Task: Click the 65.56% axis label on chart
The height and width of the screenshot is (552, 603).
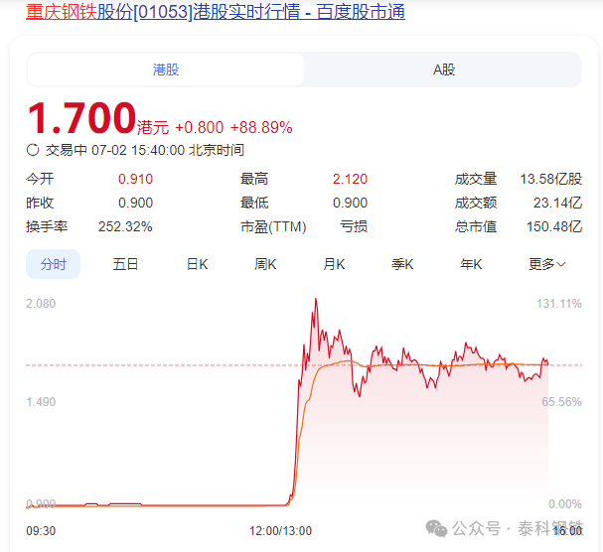Action: tap(561, 402)
